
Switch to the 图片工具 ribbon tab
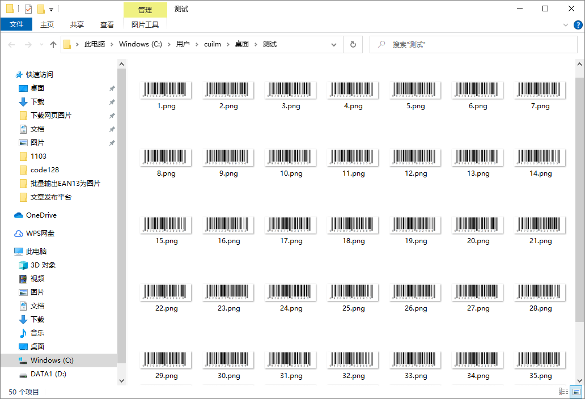pyautogui.click(x=145, y=24)
